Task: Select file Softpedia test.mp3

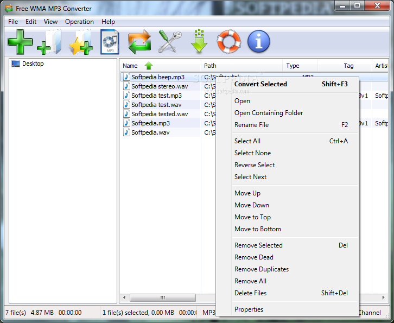Action: (156, 96)
